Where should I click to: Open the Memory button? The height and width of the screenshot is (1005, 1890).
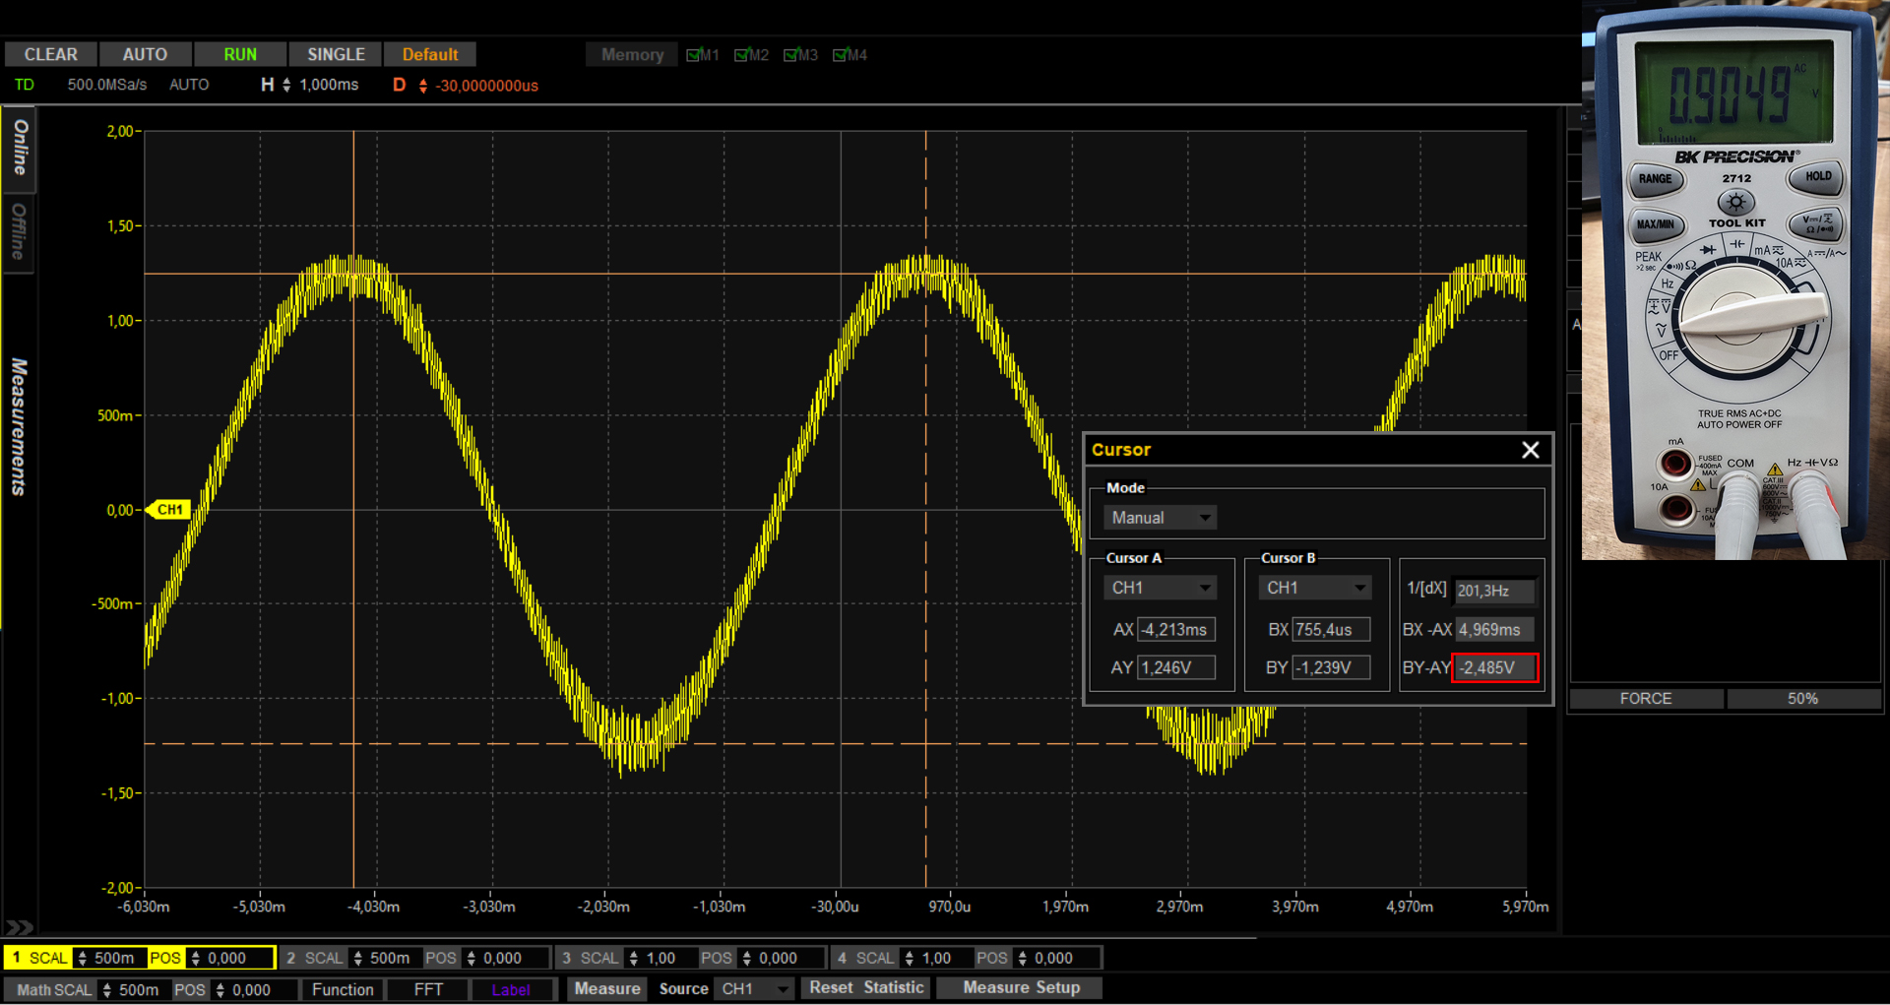click(632, 55)
